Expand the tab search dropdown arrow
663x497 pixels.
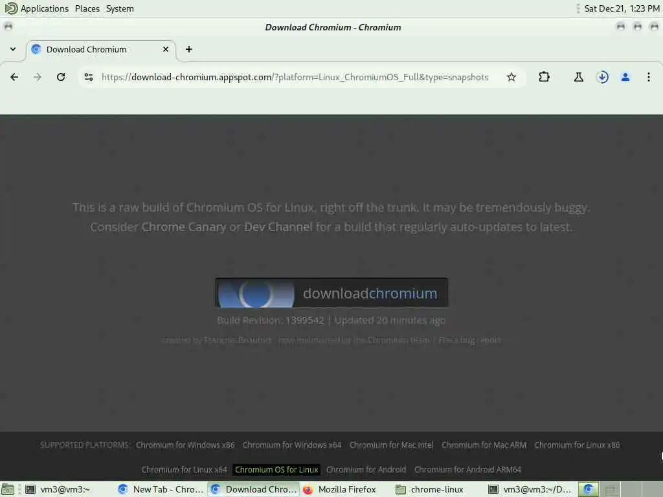[x=13, y=49]
